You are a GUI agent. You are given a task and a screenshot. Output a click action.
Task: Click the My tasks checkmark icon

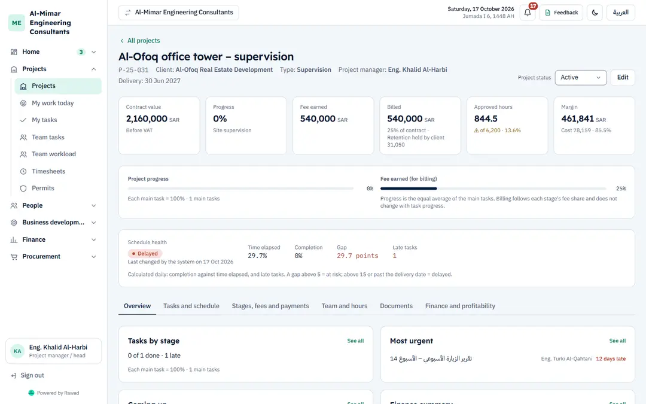click(23, 120)
